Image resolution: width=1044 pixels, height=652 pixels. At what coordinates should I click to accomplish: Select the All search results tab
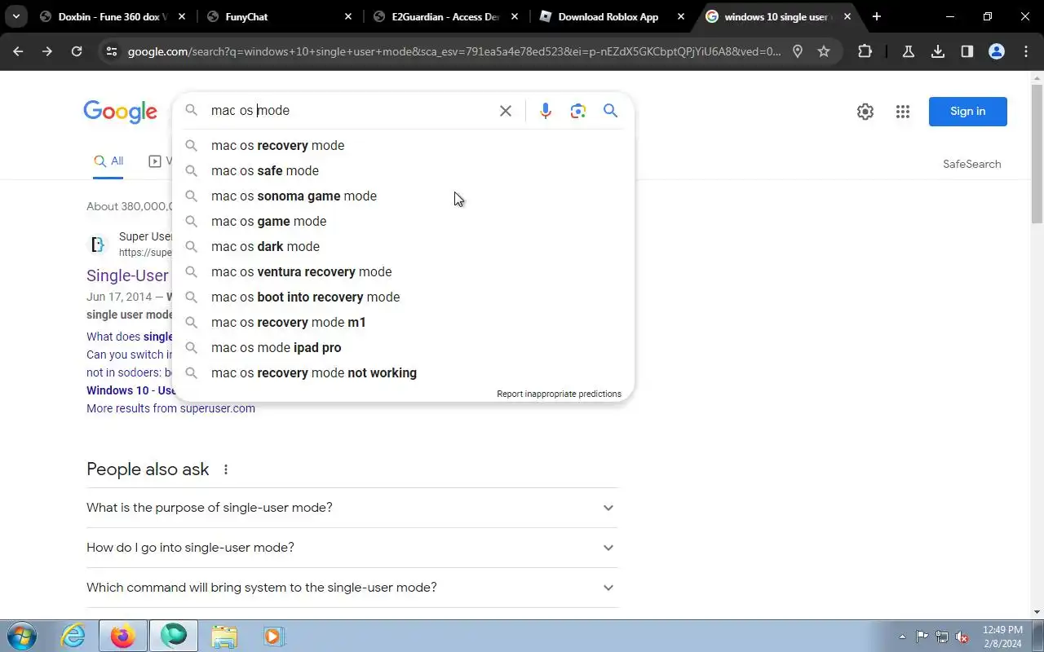tap(108, 161)
